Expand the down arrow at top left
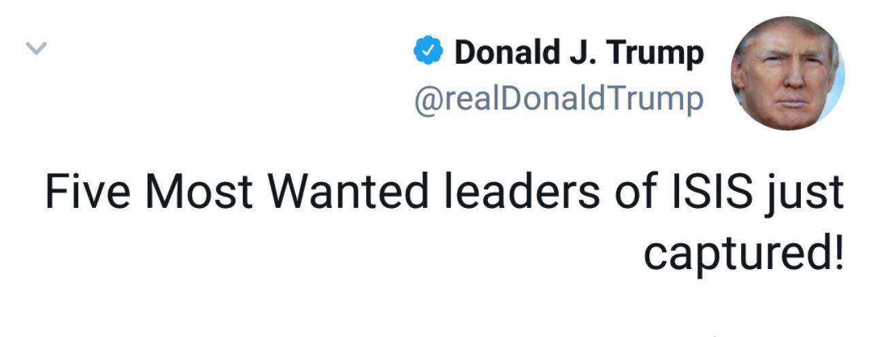Viewport: 871px width, 337px height. pyautogui.click(x=35, y=48)
